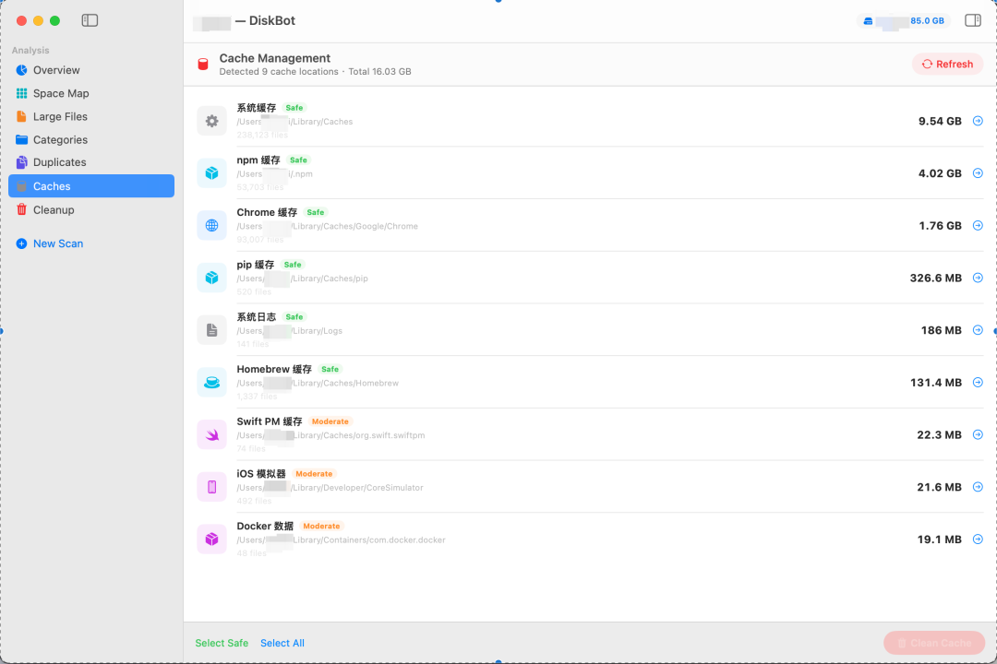This screenshot has height=664, width=997.
Task: Click the cube icon for pip 缓存
Action: pos(211,278)
